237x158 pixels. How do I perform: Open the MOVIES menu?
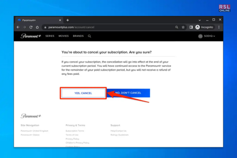pos(63,36)
